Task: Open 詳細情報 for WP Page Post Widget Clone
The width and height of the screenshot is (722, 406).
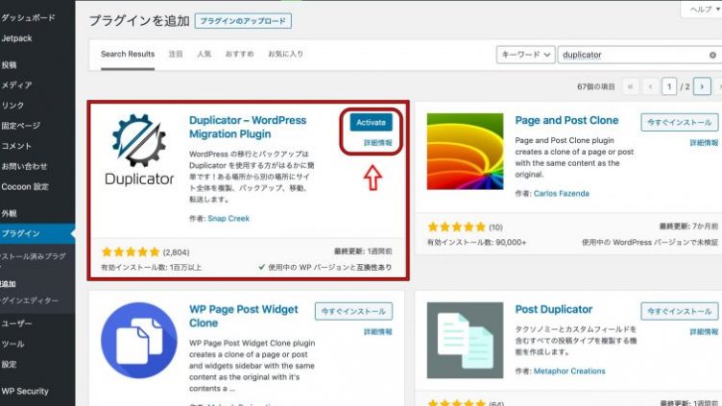Action: coord(378,331)
